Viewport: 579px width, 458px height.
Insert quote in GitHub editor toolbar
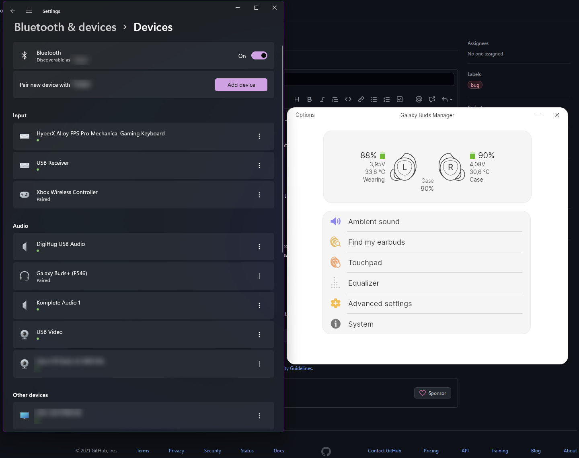pyautogui.click(x=335, y=99)
